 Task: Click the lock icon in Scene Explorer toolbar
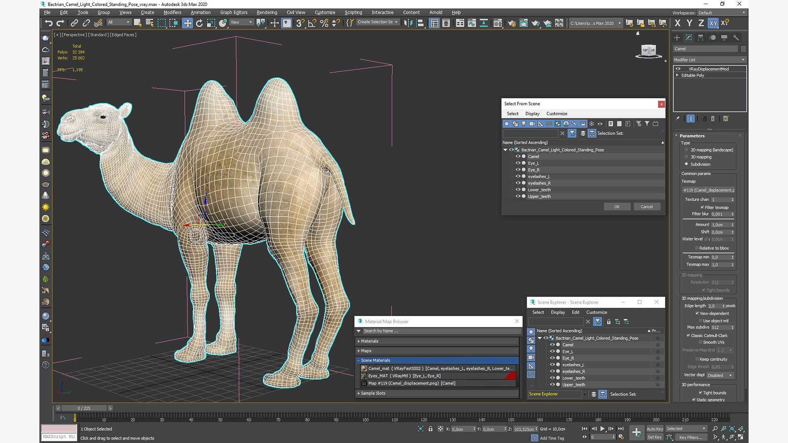click(609, 322)
